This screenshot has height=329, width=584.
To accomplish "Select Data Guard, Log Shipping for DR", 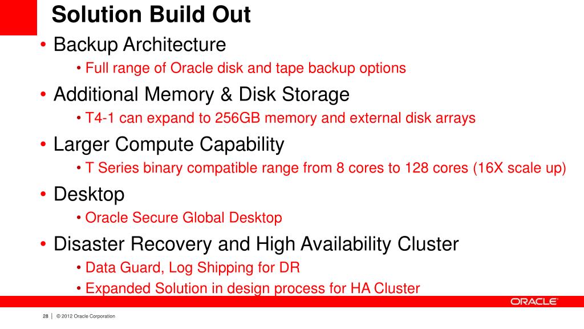I will (193, 268).
